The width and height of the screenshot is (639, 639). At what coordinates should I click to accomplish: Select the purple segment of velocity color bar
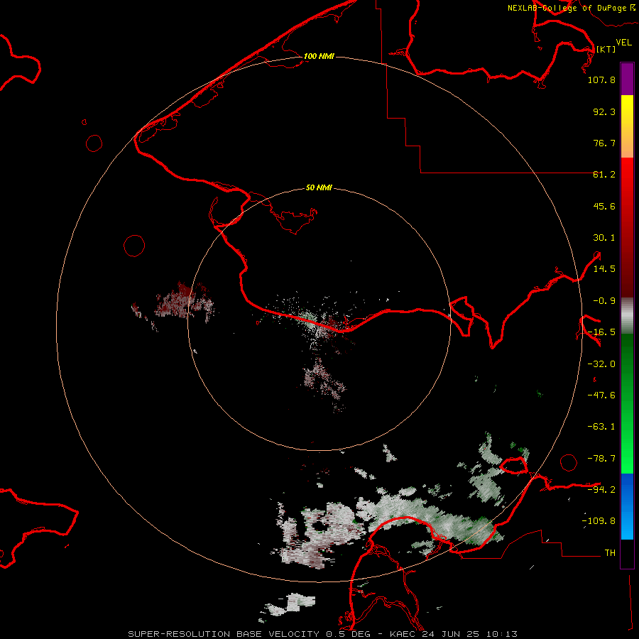click(x=627, y=79)
